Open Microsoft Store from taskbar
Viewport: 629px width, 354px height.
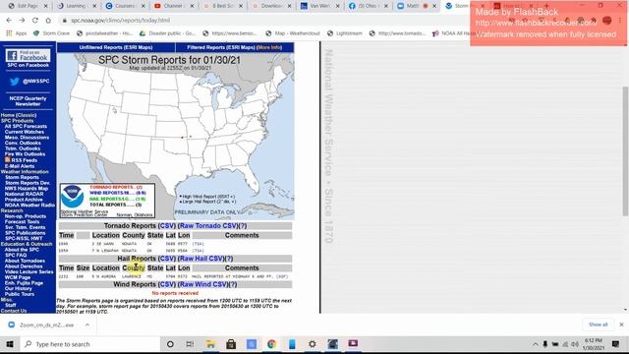231,344
